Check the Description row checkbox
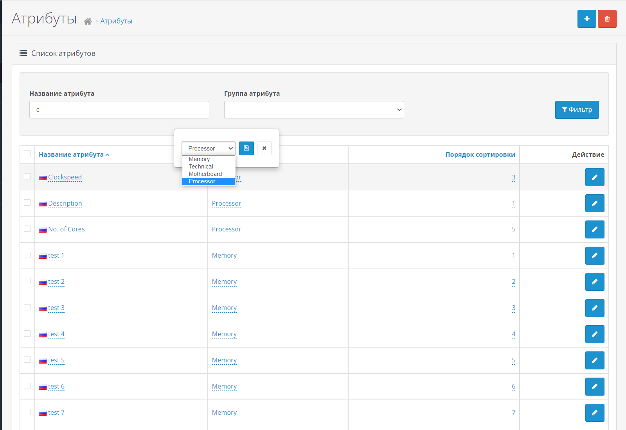 pyautogui.click(x=27, y=202)
